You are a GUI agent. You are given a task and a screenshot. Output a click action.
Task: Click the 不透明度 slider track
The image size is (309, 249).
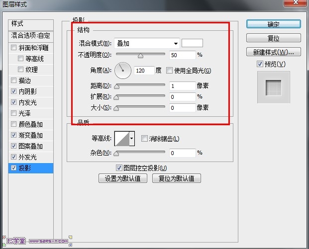pos(140,55)
